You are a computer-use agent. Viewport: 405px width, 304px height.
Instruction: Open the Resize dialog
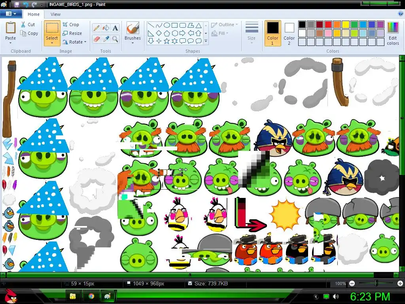[x=72, y=33]
